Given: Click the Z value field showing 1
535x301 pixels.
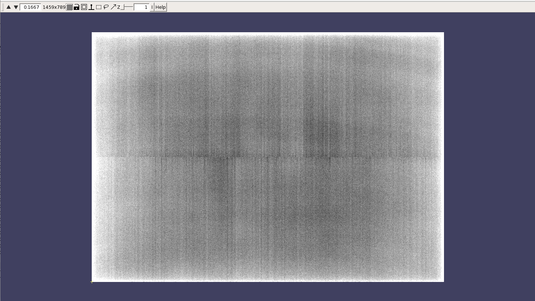Looking at the screenshot, I should click(142, 7).
